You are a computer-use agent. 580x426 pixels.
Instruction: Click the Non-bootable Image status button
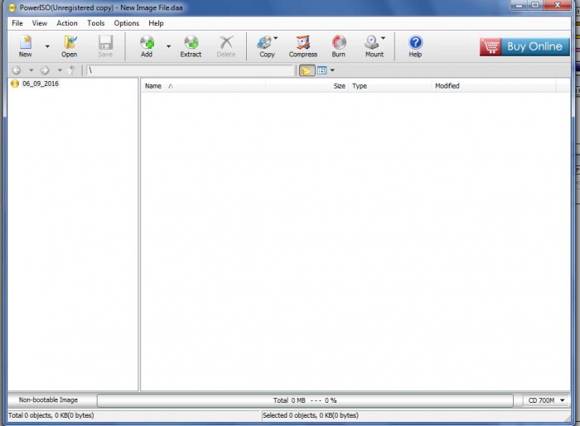(49, 400)
